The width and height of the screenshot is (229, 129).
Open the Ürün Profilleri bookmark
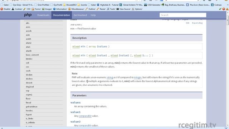point(42,5)
